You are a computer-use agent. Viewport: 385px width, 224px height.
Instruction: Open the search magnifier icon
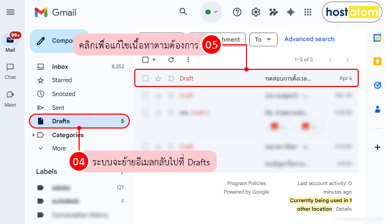(183, 12)
